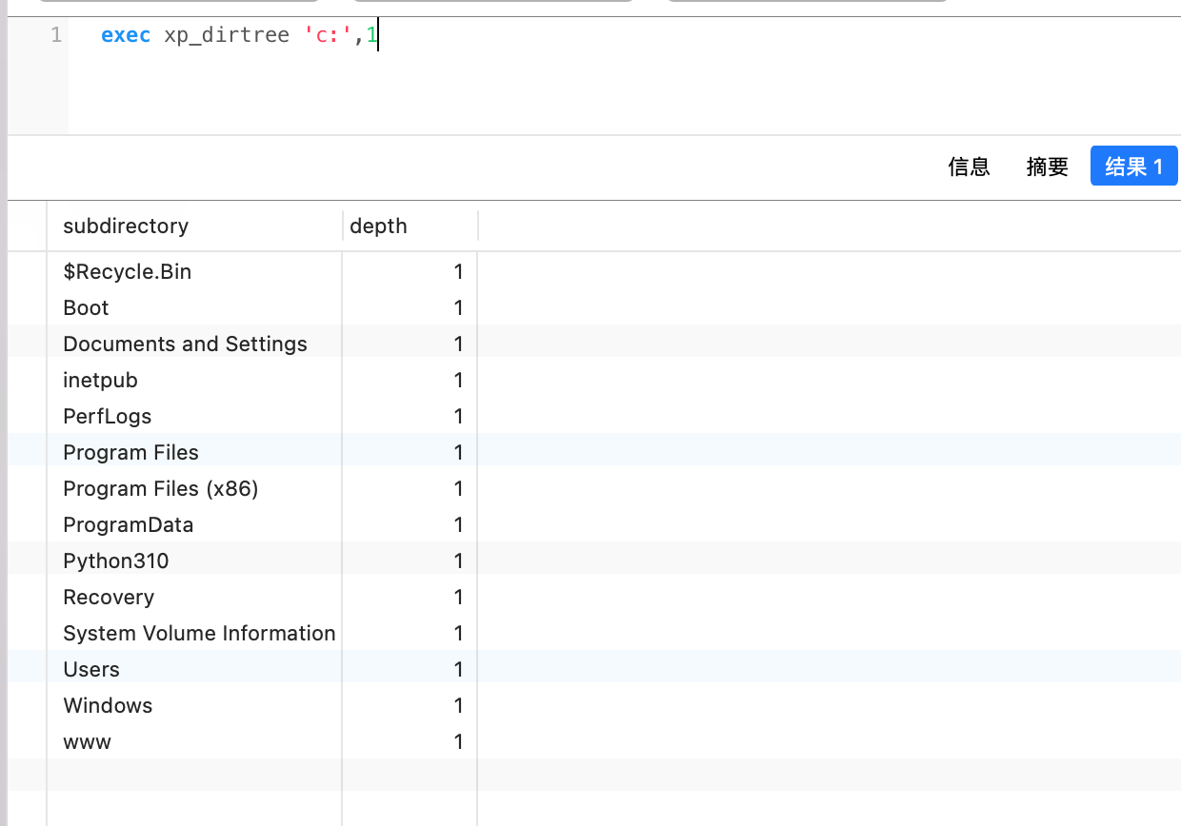
Task: Switch to the 摘要 tab
Action: click(x=1047, y=167)
